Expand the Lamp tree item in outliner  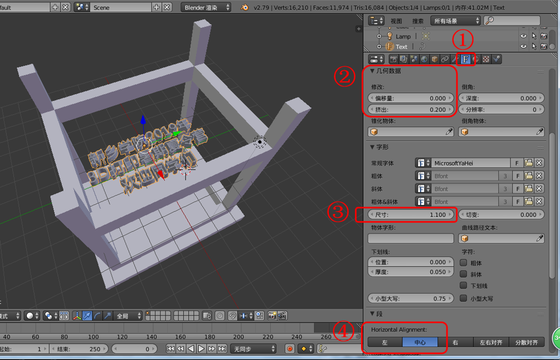coord(379,36)
